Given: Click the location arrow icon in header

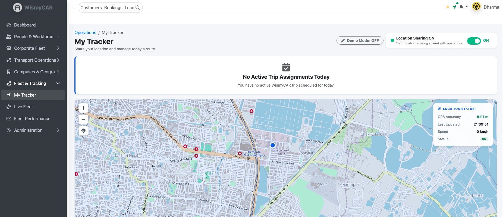Looking at the screenshot, I should [455, 7].
